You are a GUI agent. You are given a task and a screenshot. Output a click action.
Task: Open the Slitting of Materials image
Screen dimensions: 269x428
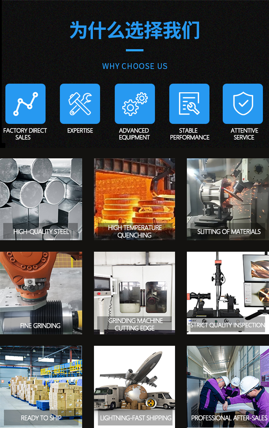click(228, 199)
